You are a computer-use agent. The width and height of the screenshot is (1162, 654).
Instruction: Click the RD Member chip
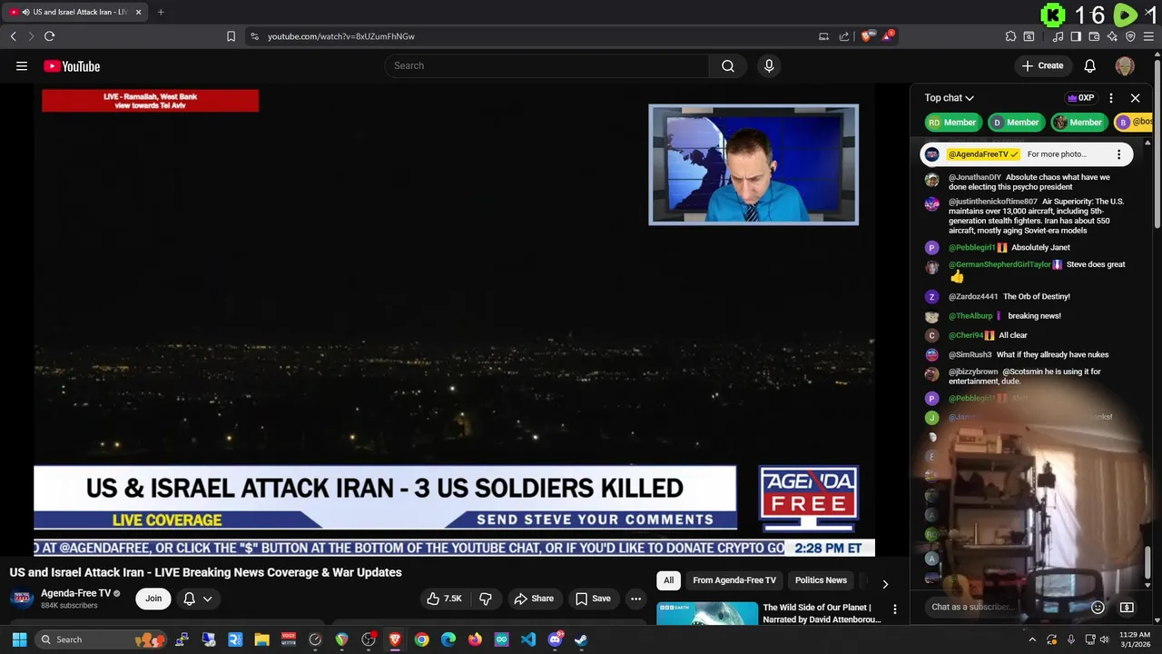pyautogui.click(x=952, y=123)
